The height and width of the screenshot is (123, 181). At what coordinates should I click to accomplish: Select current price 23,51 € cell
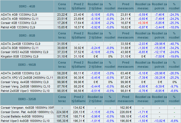tap(62, 19)
